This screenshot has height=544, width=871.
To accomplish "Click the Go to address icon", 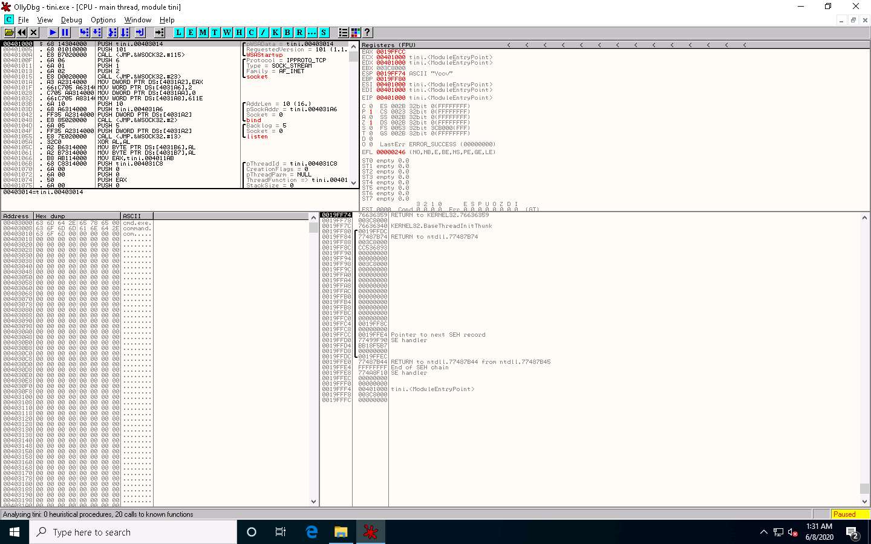I will click(x=159, y=33).
